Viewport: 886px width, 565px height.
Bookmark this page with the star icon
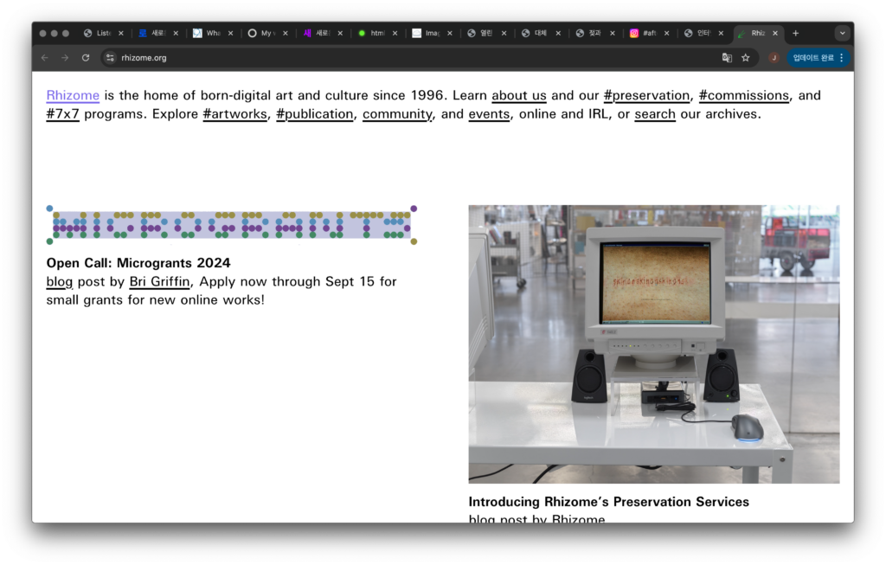point(746,58)
